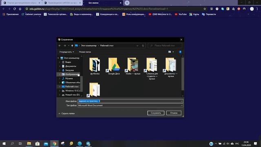Open Telegram from the taskbar
Image resolution: width=261 pixels, height=147 pixels.
click(88, 143)
